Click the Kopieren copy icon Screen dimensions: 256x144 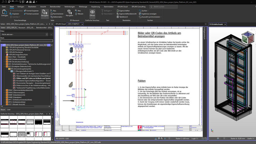[11, 14]
